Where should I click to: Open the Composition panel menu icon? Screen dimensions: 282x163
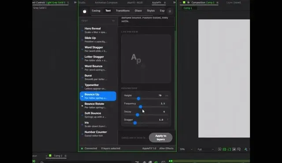click(x=217, y=3)
